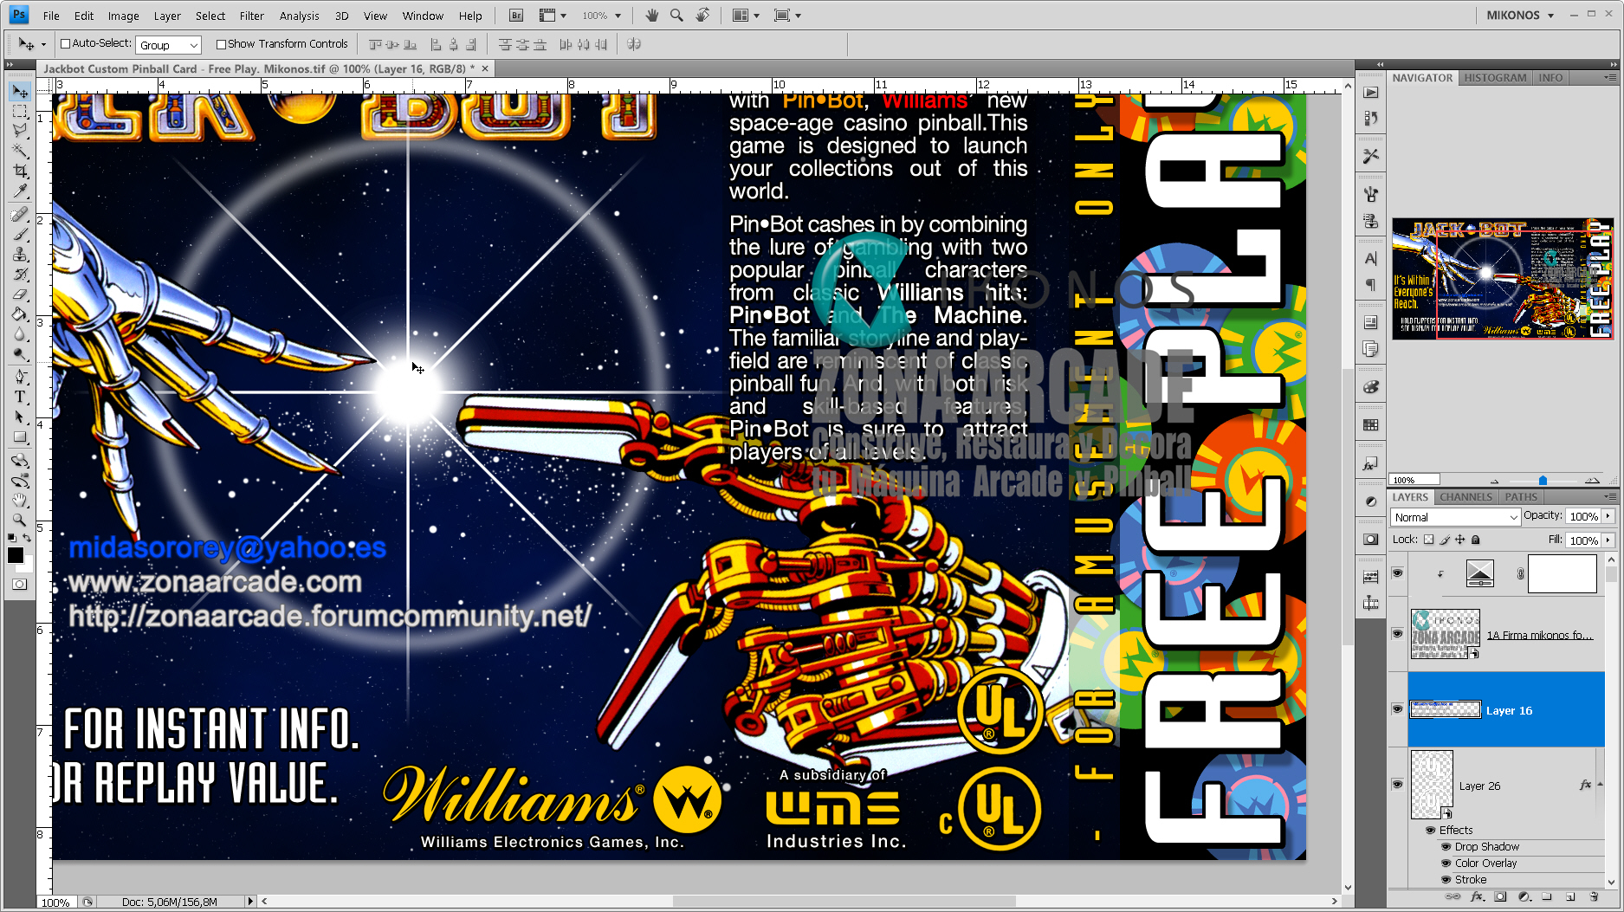Open the Filter menu
This screenshot has width=1624, height=912.
coord(251,15)
